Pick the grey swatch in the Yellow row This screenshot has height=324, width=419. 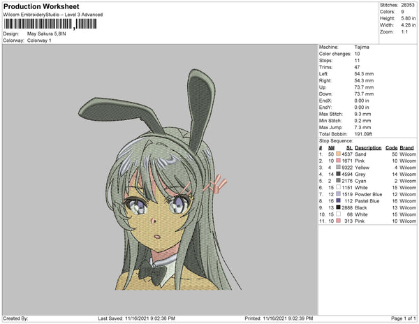point(338,167)
